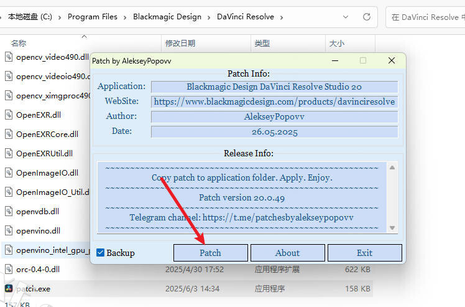Click the 622 KB size cell
465x307 pixels.
[x=357, y=270]
